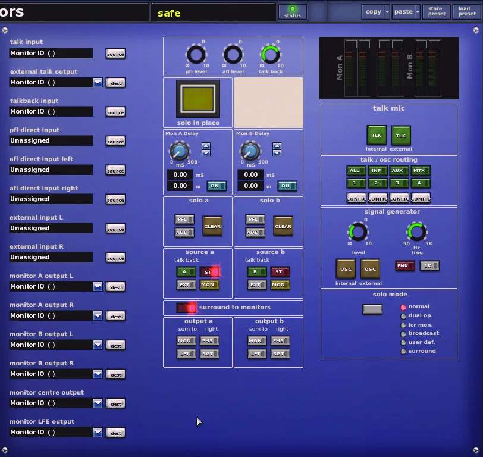
Task: Open monitor A output R dropdown
Action: tap(98, 315)
